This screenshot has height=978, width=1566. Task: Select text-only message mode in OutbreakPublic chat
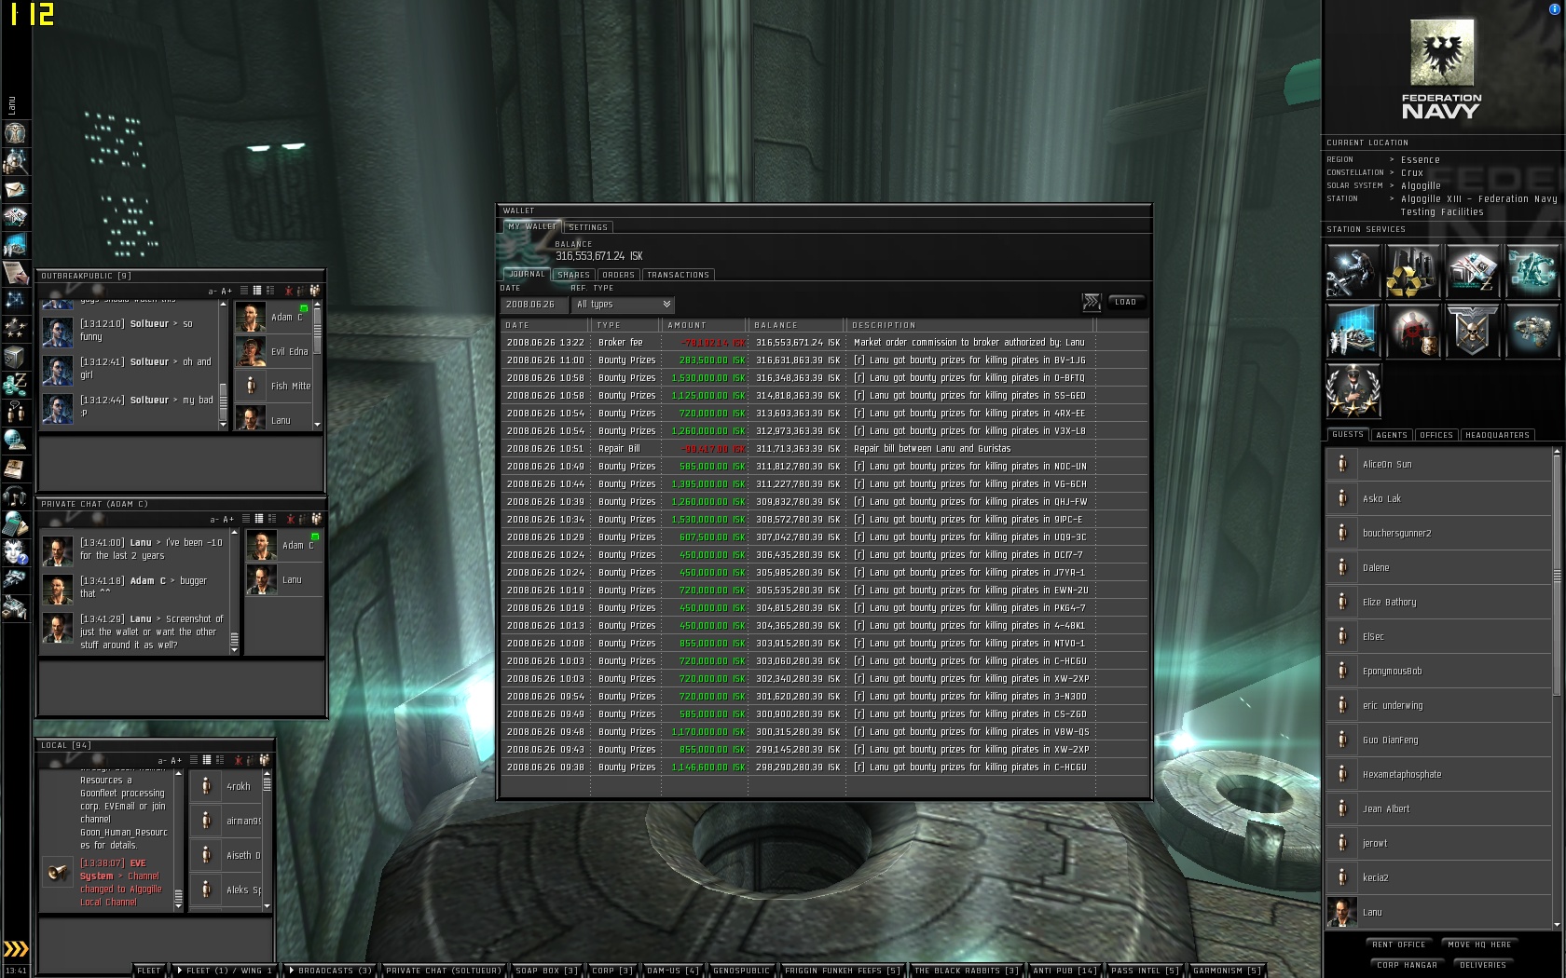pyautogui.click(x=244, y=291)
